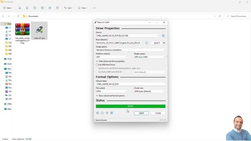Open the Device dropdown in Rufus
This screenshot has height=141, width=251.
[127, 36]
